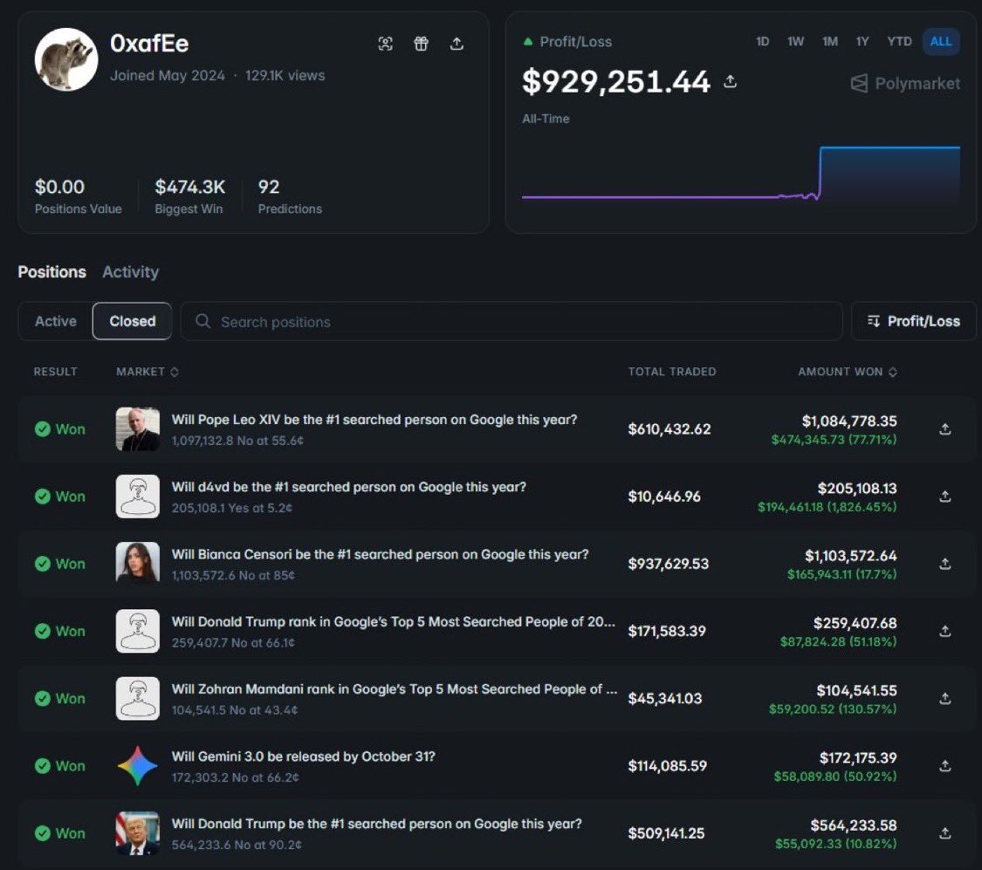Click the share icon in profile header
The image size is (982, 870).
457,44
